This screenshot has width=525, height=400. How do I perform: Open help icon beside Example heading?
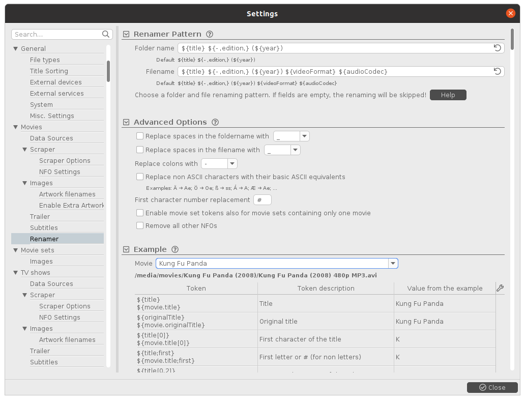tap(175, 250)
